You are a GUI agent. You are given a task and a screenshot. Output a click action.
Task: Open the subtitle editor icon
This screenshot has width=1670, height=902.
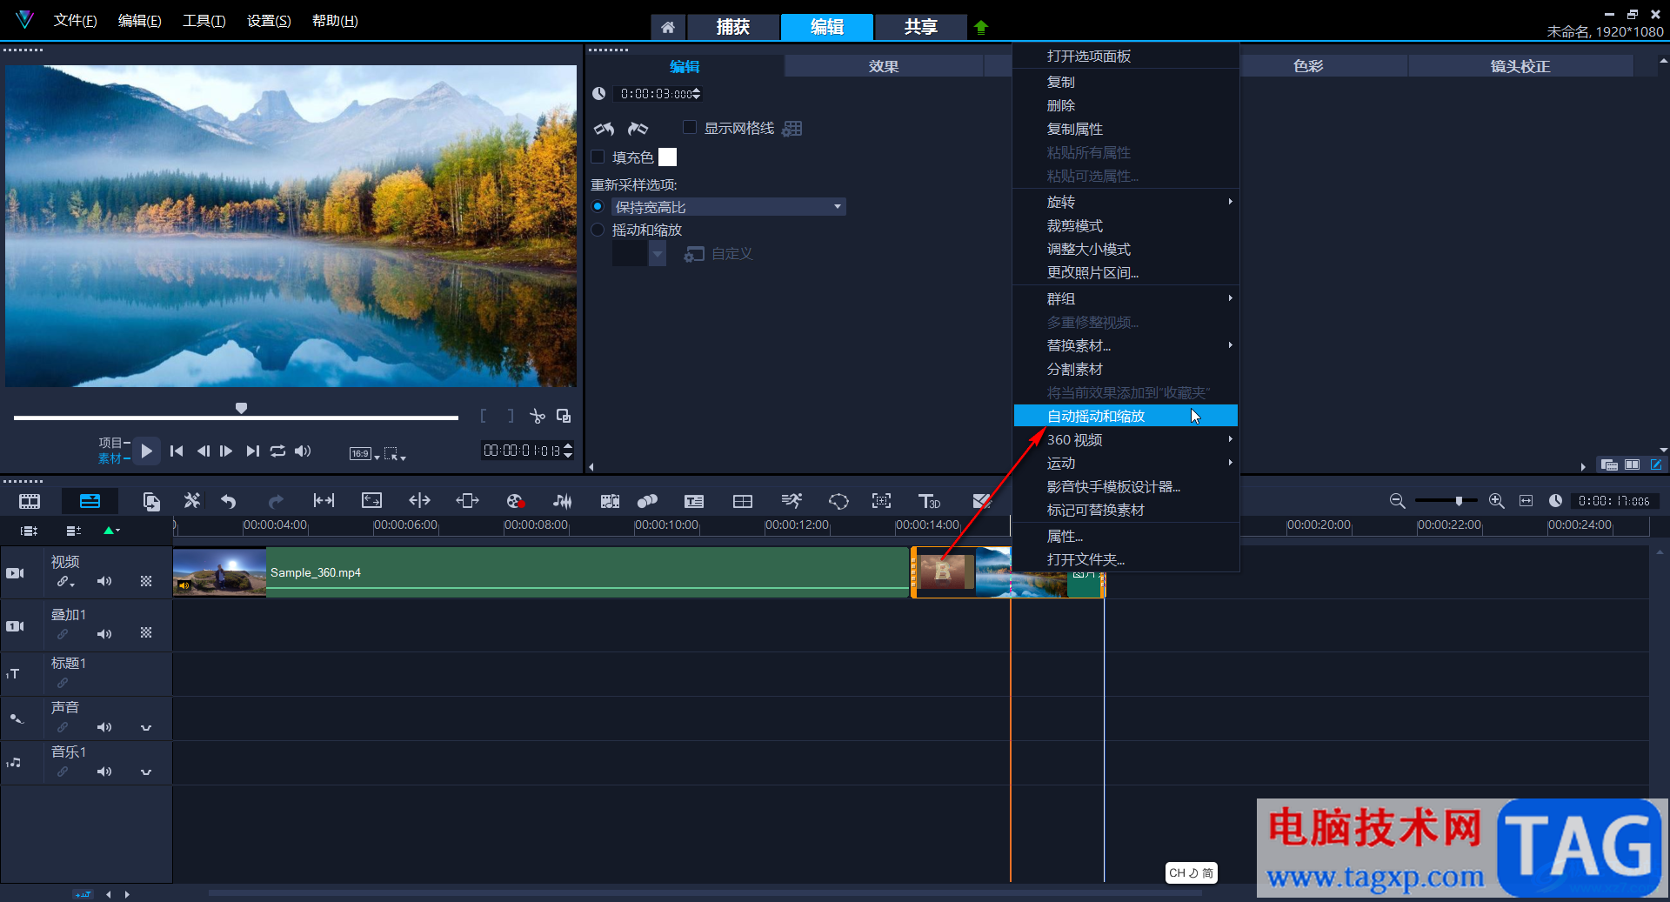click(694, 501)
